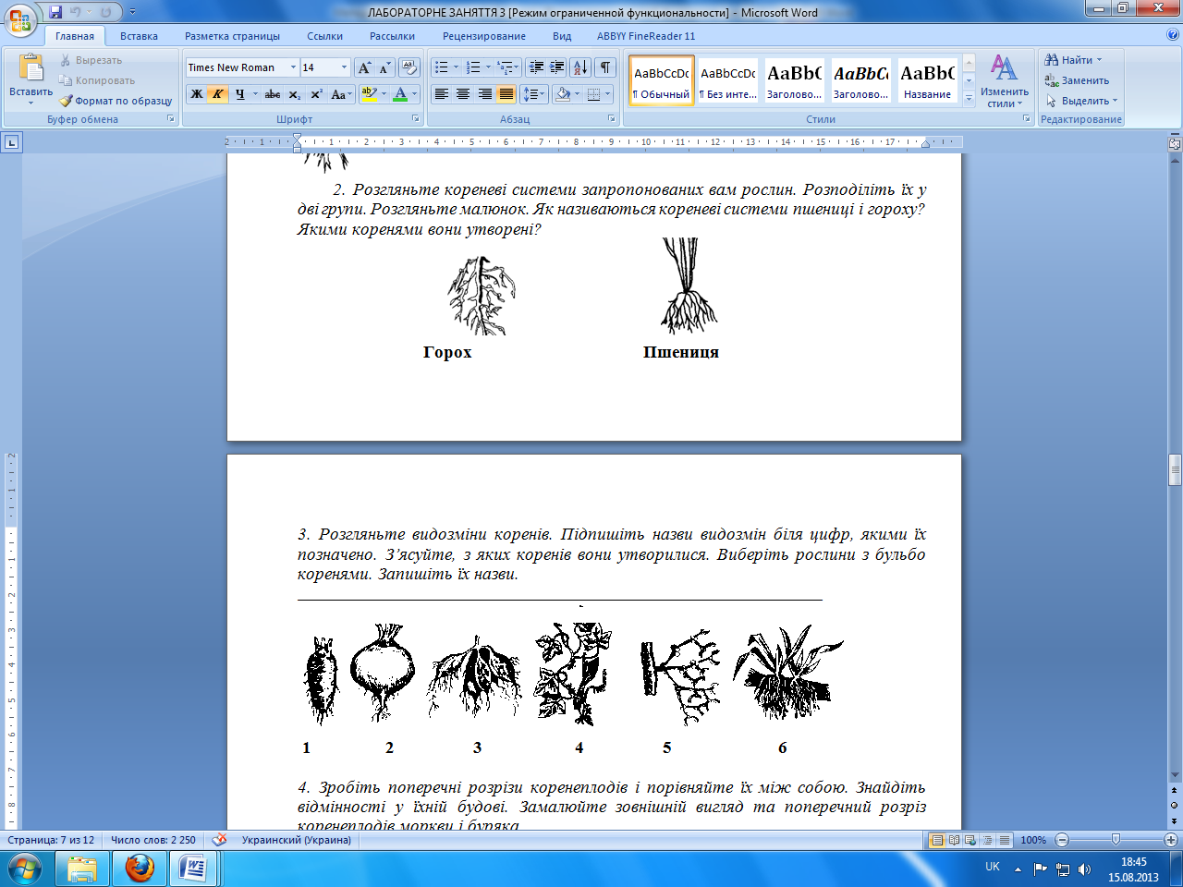Increase paragraph indent
The height and width of the screenshot is (887, 1183).
pyautogui.click(x=557, y=67)
